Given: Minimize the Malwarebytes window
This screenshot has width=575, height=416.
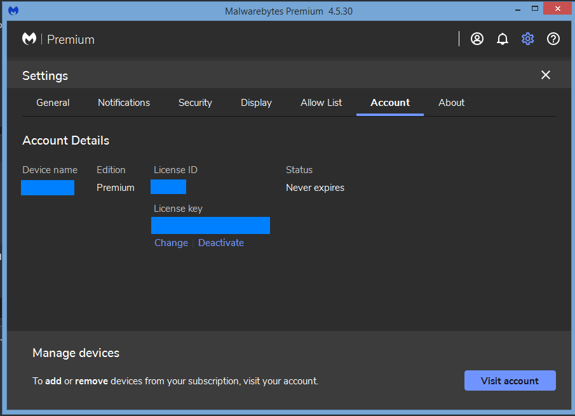Looking at the screenshot, I should (517, 10).
